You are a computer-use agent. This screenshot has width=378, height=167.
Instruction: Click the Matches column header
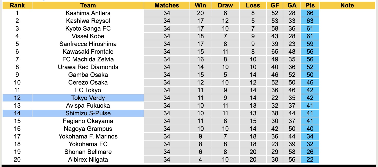[x=167, y=5]
